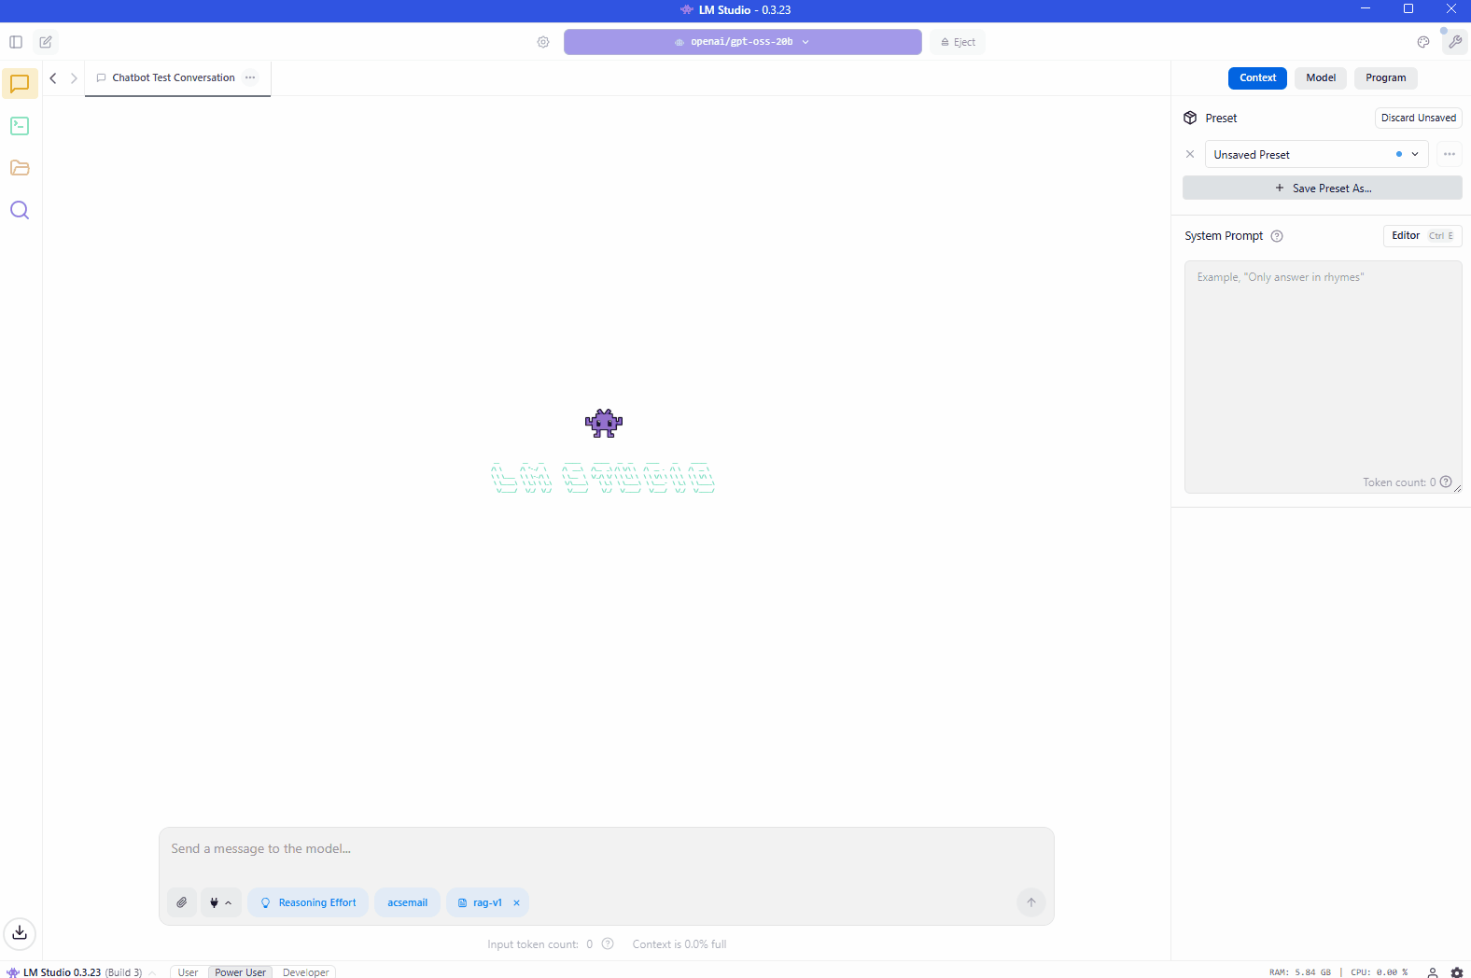This screenshot has width=1471, height=978.
Task: Click Discard Unsaved button
Action: pos(1418,118)
